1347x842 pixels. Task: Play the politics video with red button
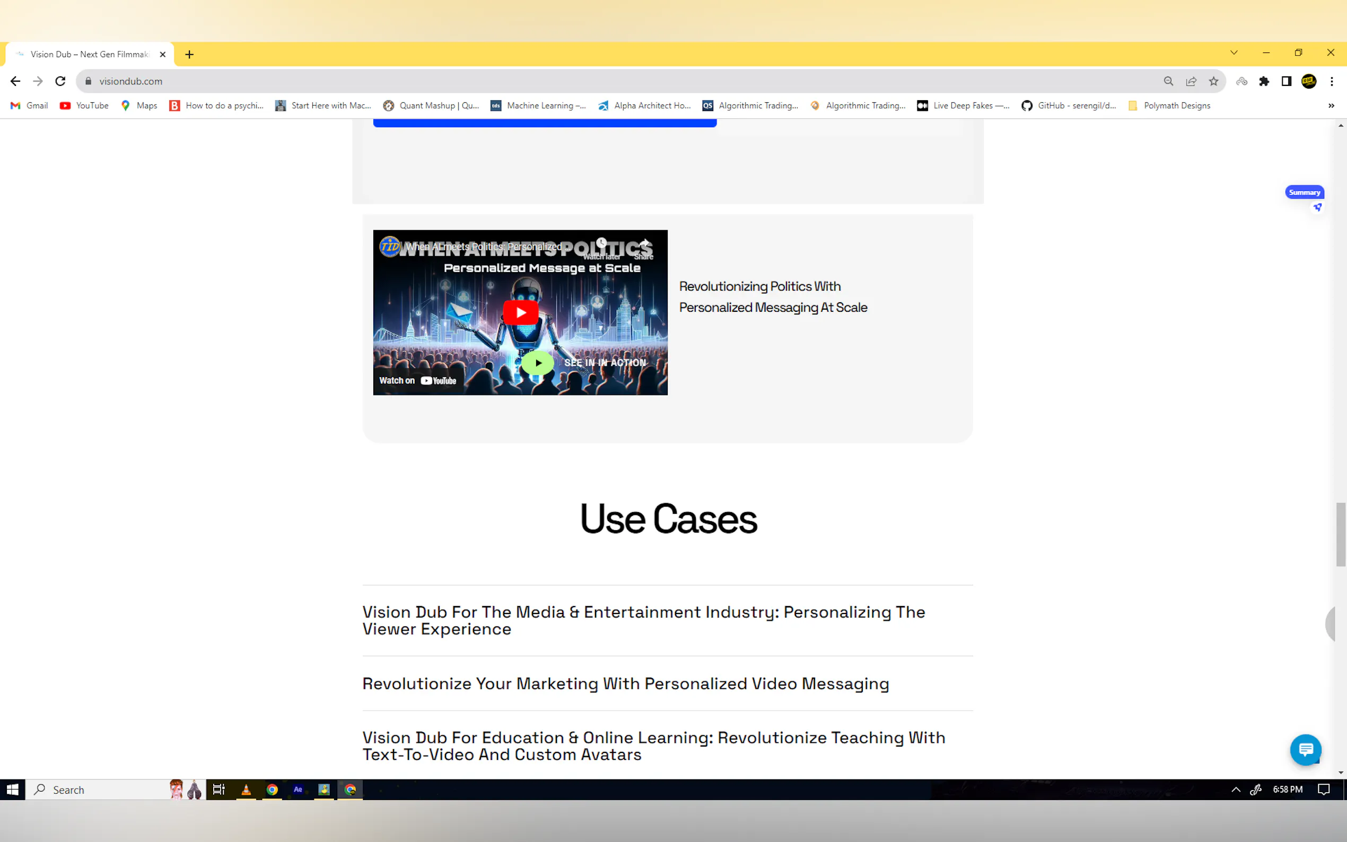(x=520, y=312)
